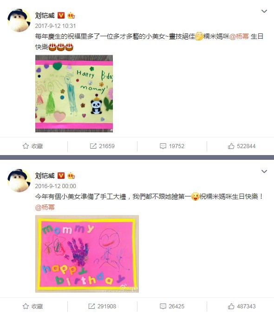Image resolution: width=274 pixels, height=313 pixels.
Task: Open the 2017-9-12 10:31 timestamp link
Action: click(55, 26)
